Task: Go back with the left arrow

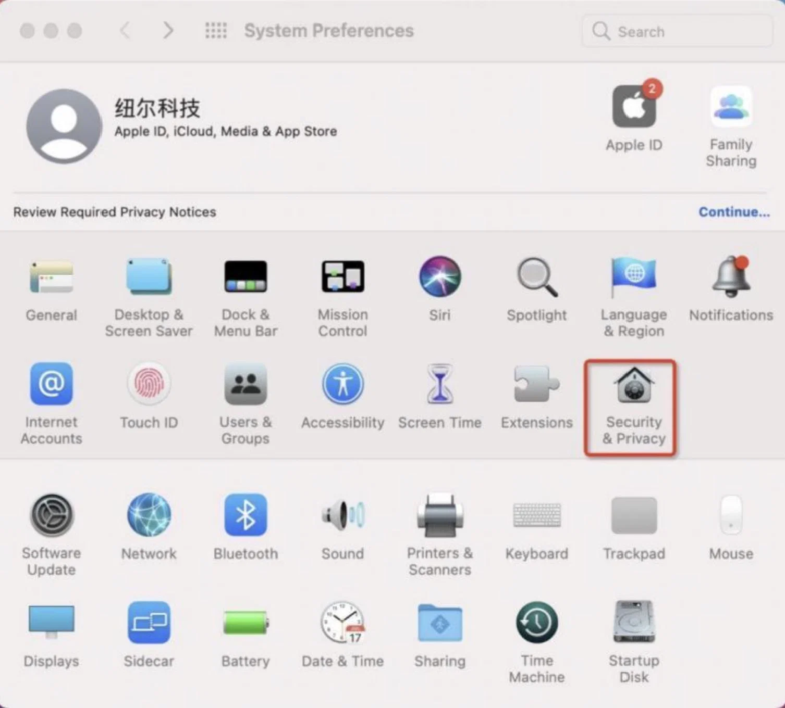Action: coord(125,30)
